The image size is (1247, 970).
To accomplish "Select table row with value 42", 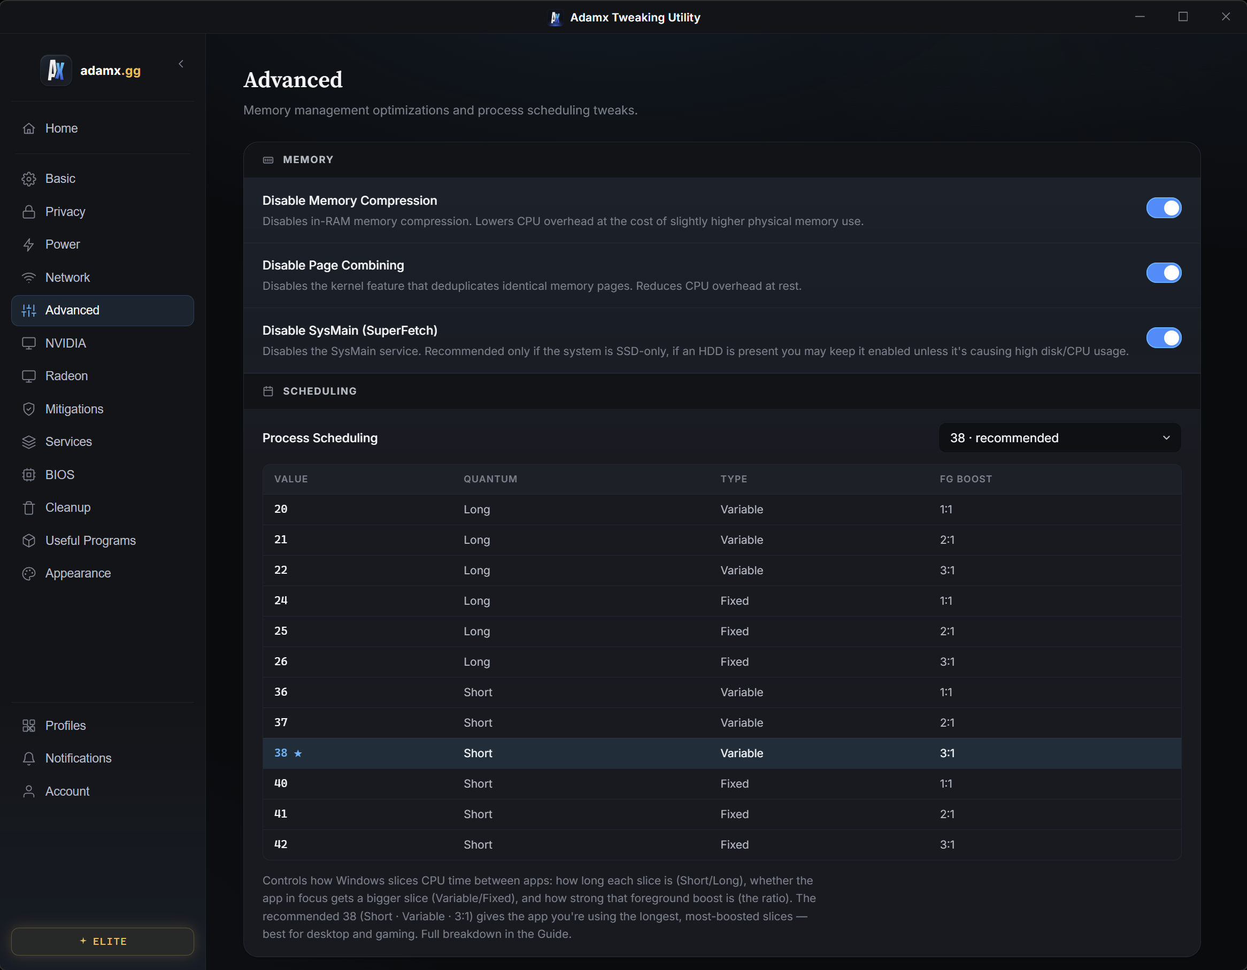I will 722,845.
